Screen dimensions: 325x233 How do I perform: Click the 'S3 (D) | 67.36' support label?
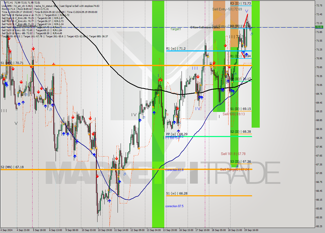[240, 162]
